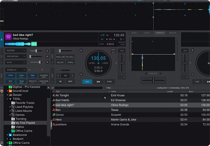Toggle the Bass stem pad
The image size is (210, 146).
32,75
